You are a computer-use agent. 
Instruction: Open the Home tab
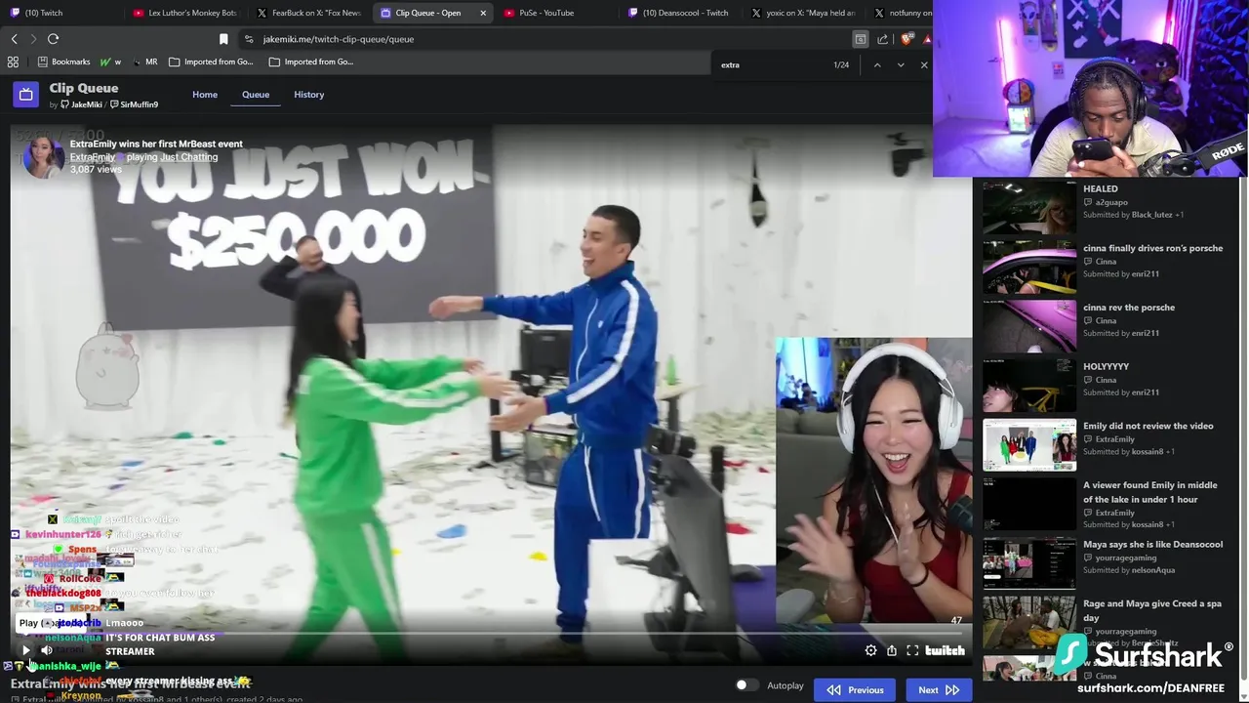point(205,95)
